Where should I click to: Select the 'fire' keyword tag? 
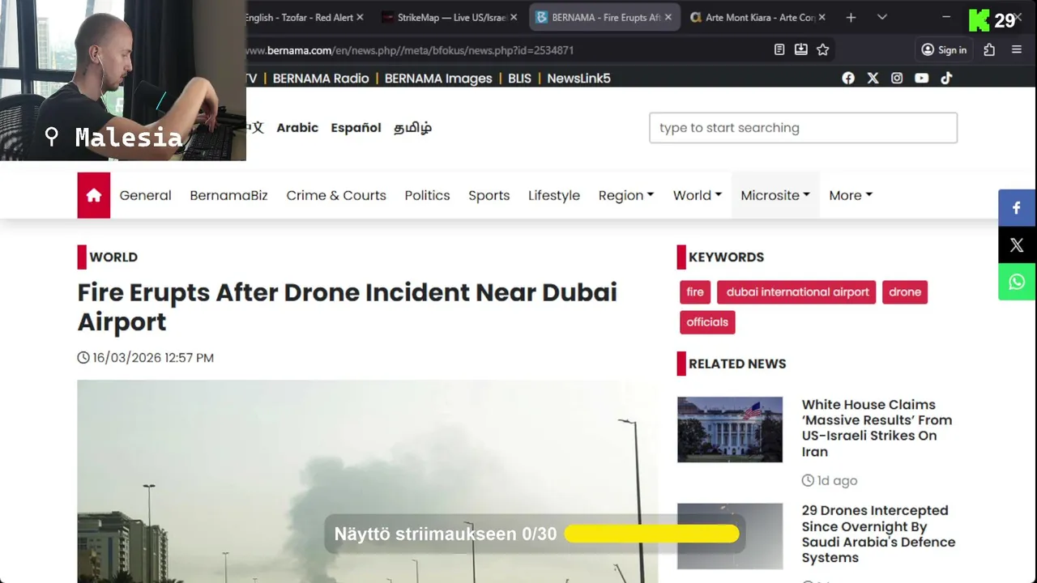[x=695, y=292]
